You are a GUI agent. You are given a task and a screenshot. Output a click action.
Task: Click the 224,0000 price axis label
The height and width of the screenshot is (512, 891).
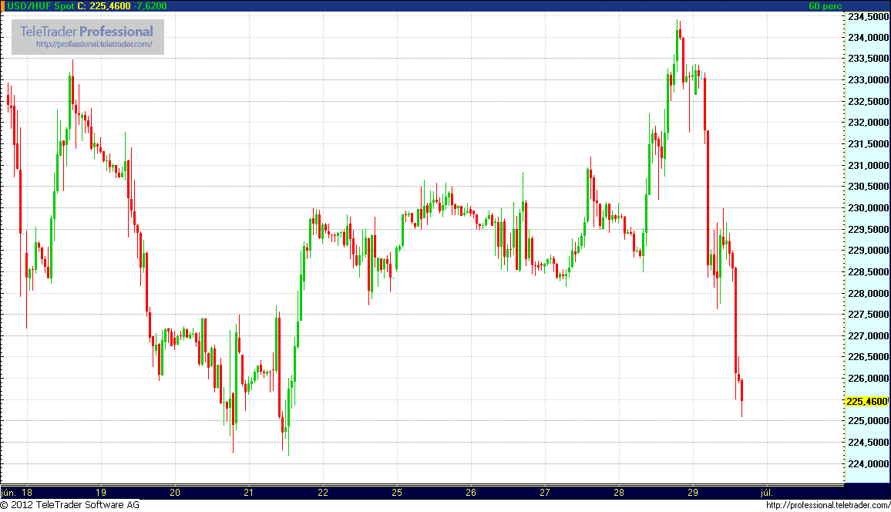point(869,463)
